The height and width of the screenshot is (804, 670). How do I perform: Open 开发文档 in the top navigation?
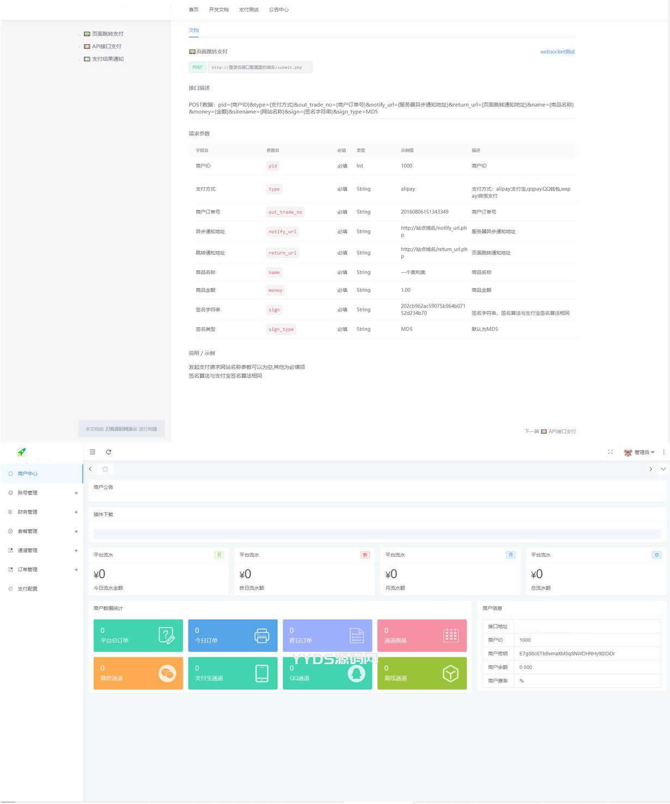pos(218,10)
